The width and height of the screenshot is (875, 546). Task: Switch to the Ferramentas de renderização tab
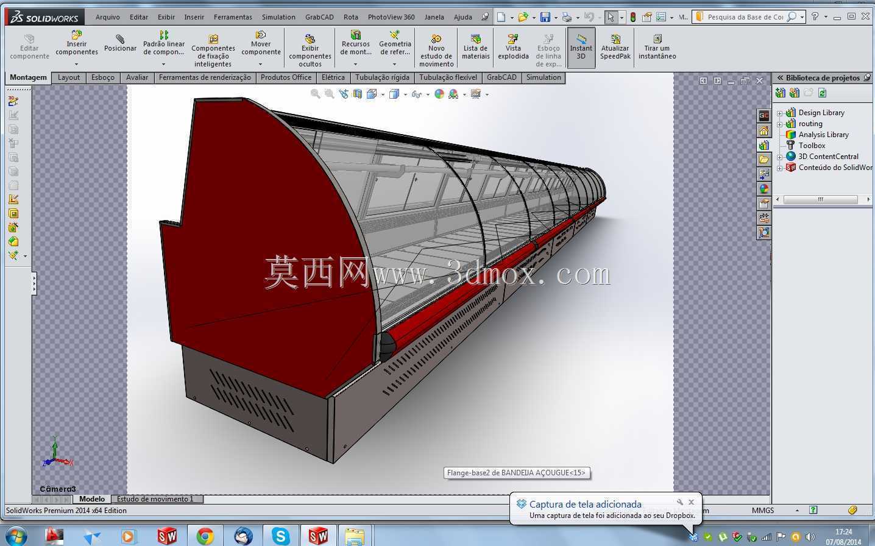tap(205, 77)
